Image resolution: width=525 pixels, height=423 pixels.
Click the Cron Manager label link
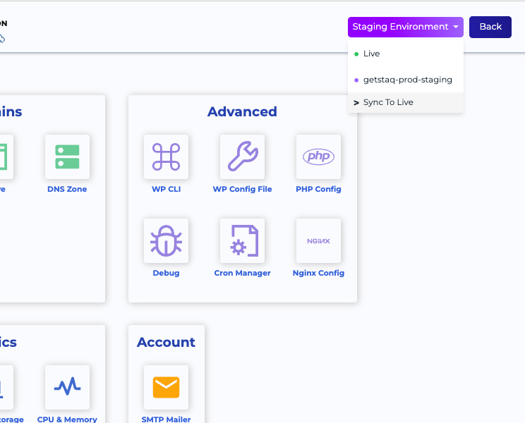click(x=243, y=274)
